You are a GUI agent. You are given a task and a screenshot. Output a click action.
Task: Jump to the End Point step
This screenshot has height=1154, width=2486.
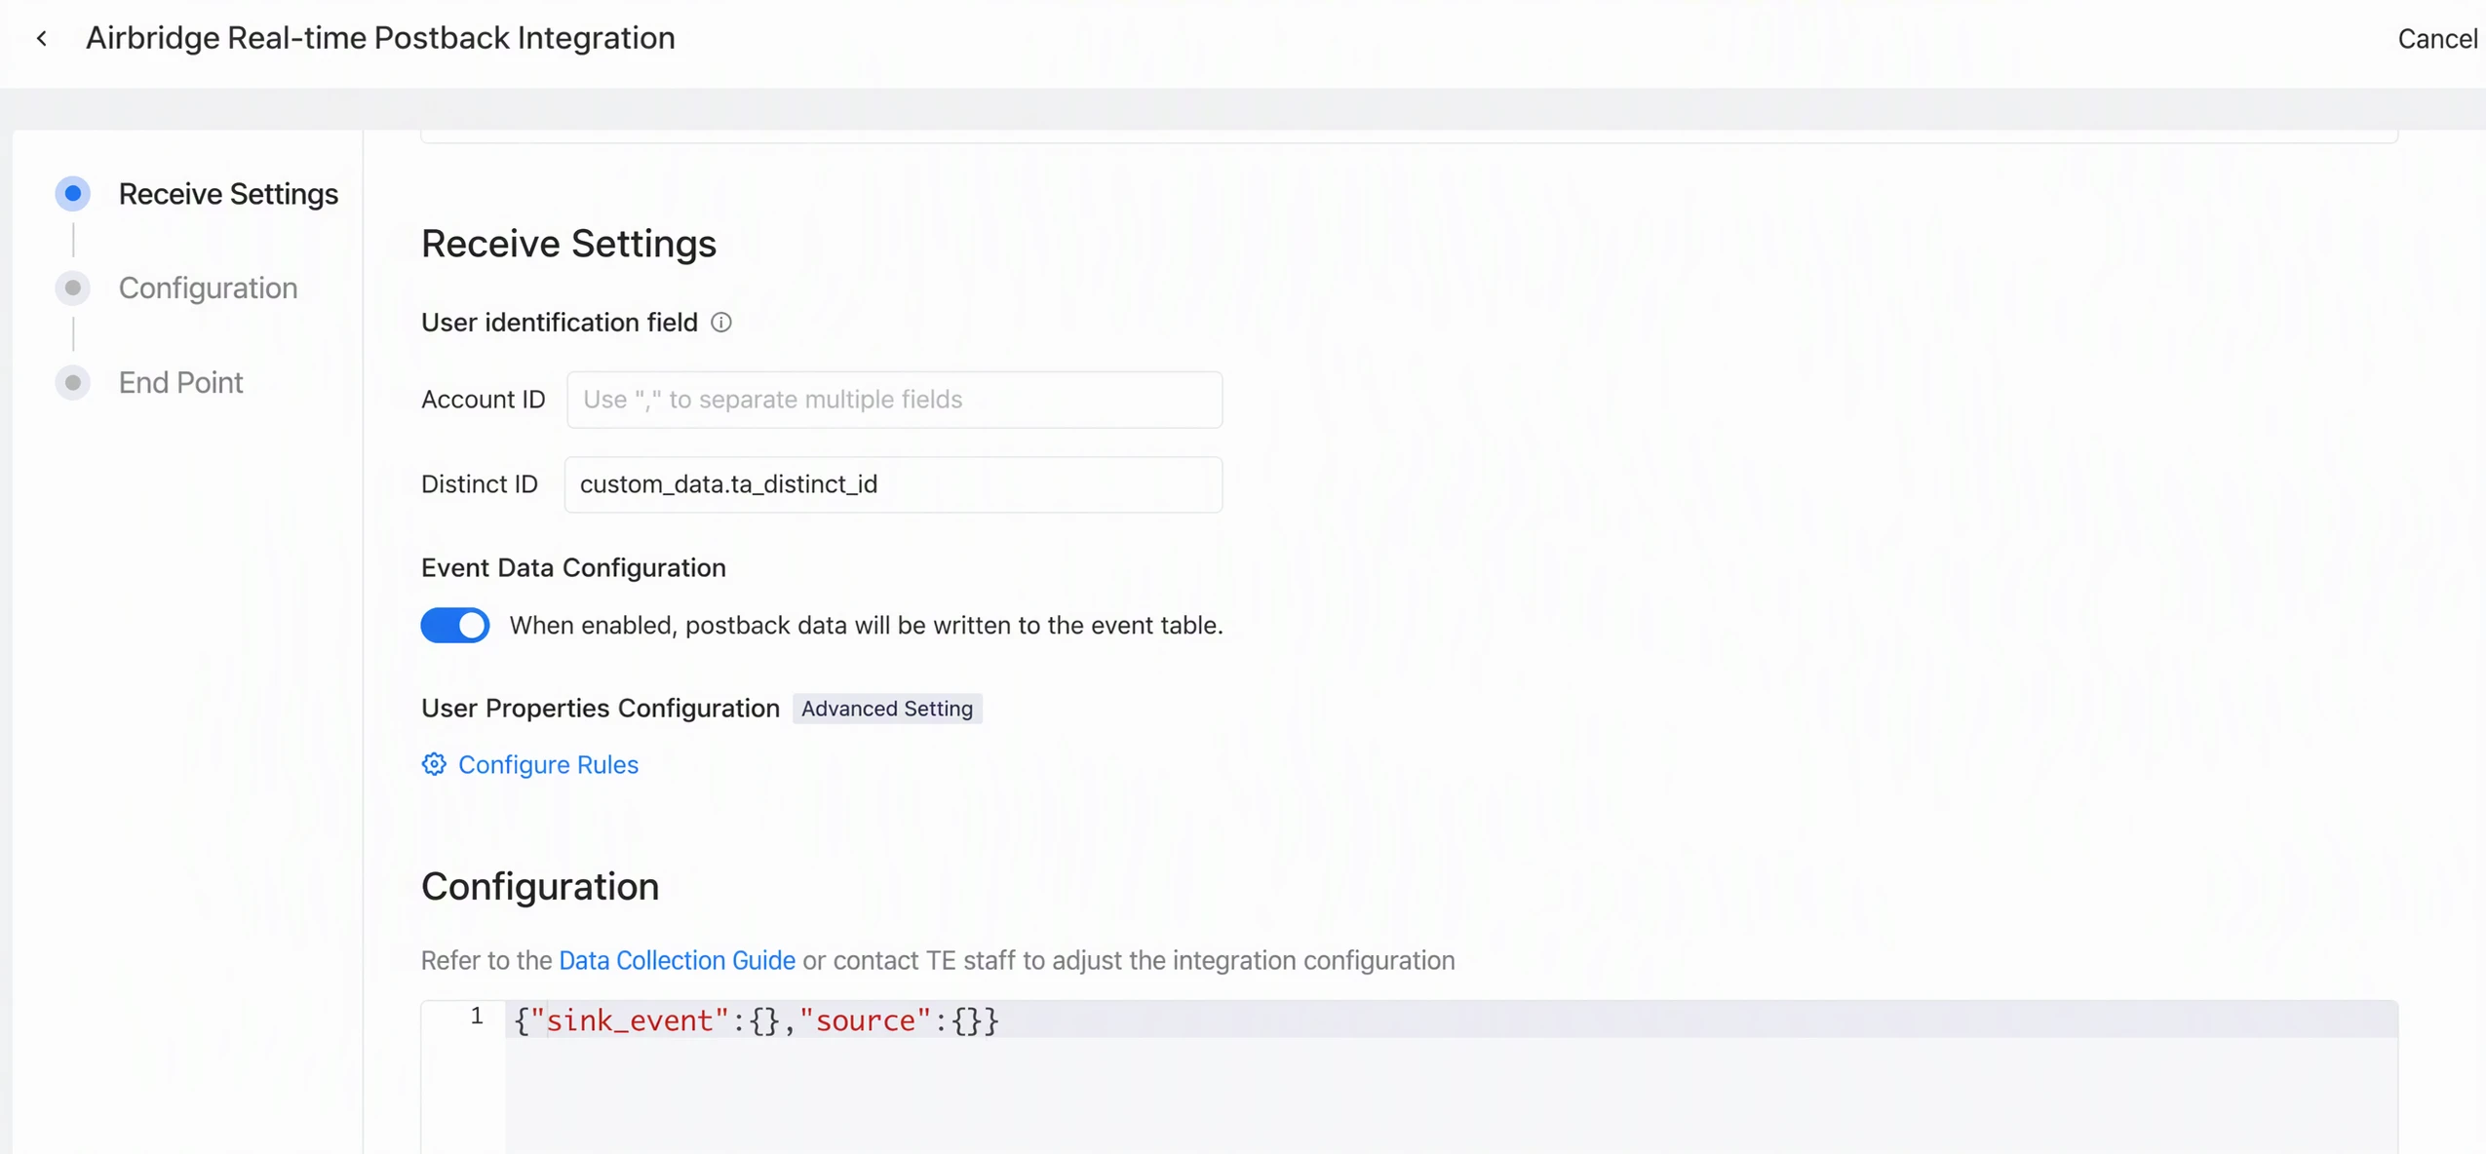(x=180, y=382)
